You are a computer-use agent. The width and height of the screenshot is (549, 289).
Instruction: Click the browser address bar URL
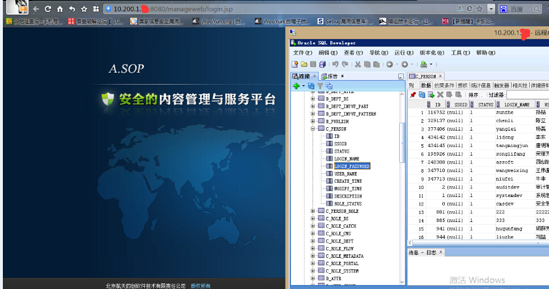pos(173,9)
